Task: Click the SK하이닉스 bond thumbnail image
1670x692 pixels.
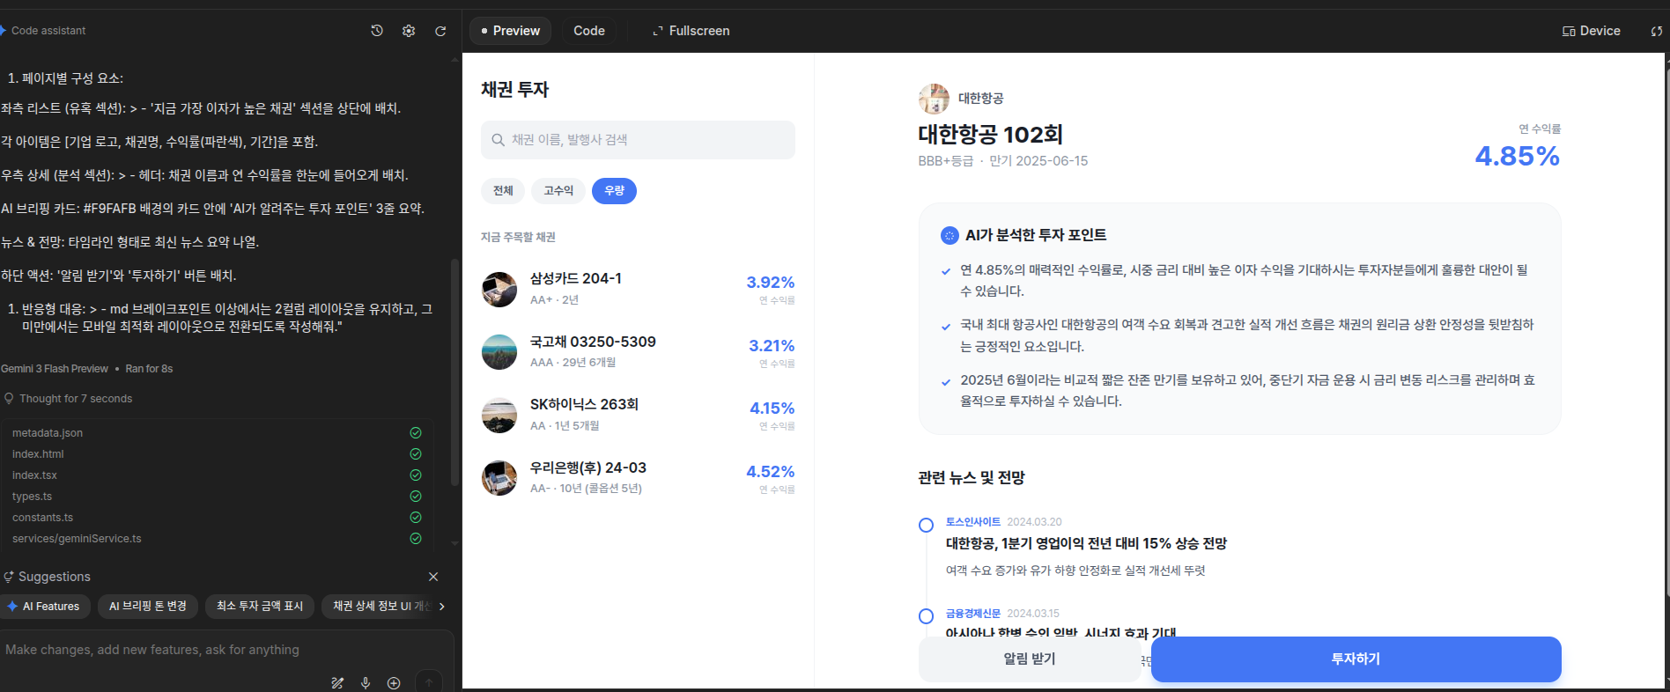Action: click(499, 416)
